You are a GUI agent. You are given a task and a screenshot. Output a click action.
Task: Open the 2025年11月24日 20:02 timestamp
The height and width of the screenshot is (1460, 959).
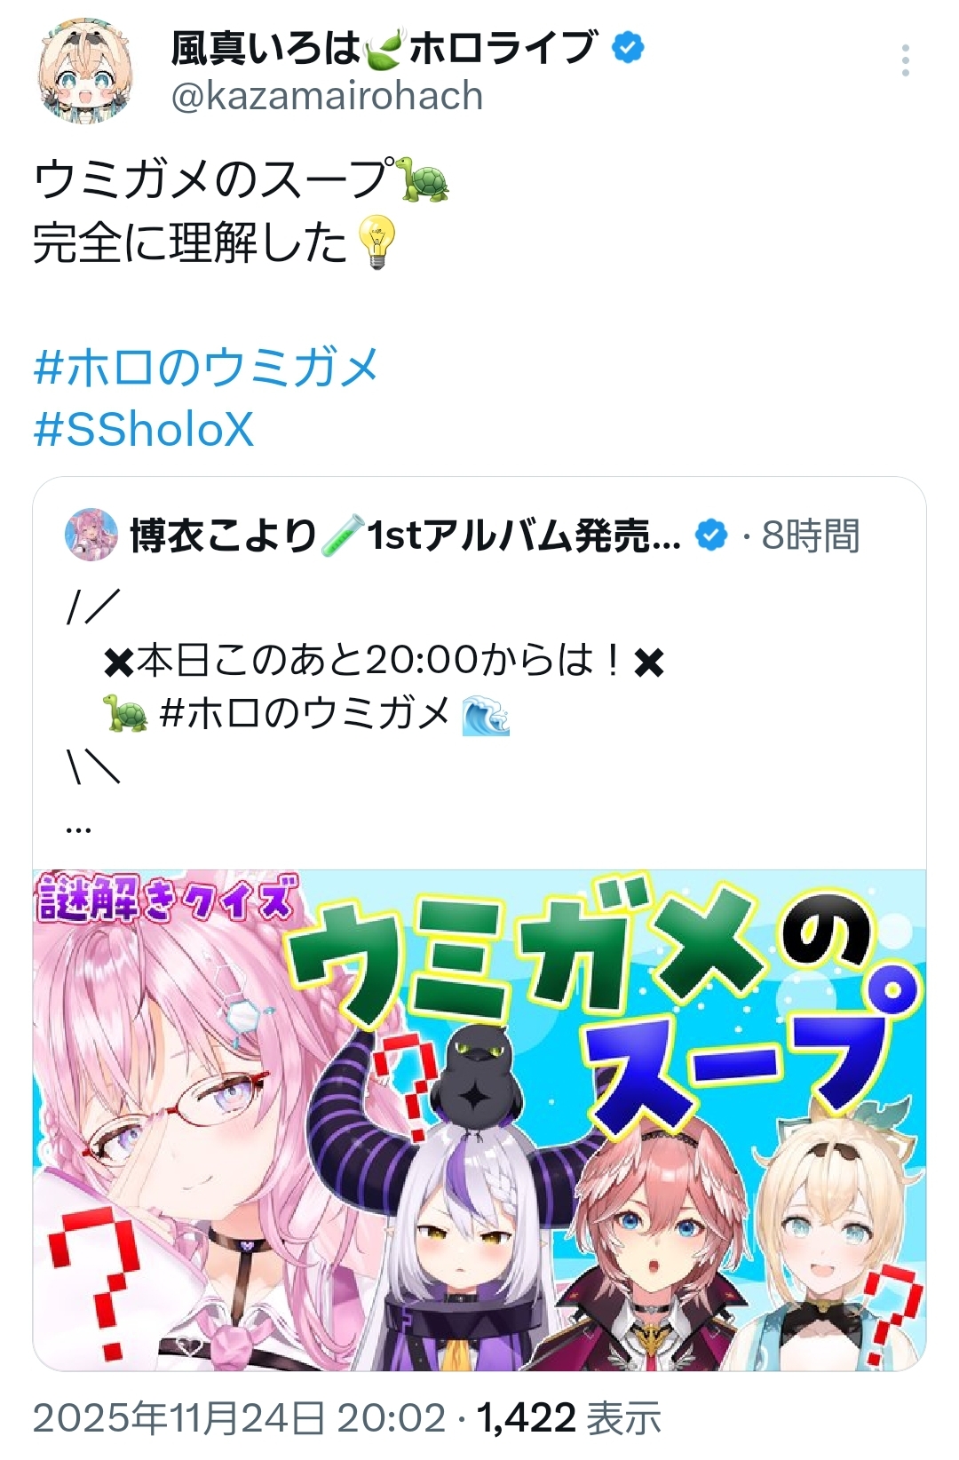click(240, 1417)
